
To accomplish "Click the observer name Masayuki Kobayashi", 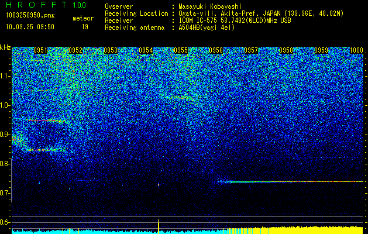I will pyautogui.click(x=210, y=7).
